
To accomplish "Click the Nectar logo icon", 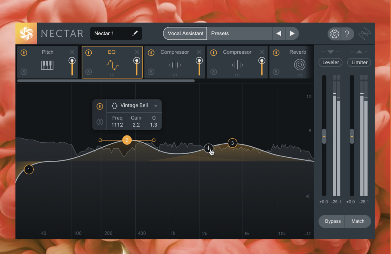I will pos(26,34).
